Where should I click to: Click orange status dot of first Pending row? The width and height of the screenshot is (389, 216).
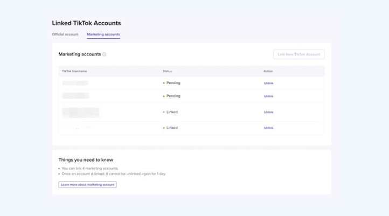point(164,83)
